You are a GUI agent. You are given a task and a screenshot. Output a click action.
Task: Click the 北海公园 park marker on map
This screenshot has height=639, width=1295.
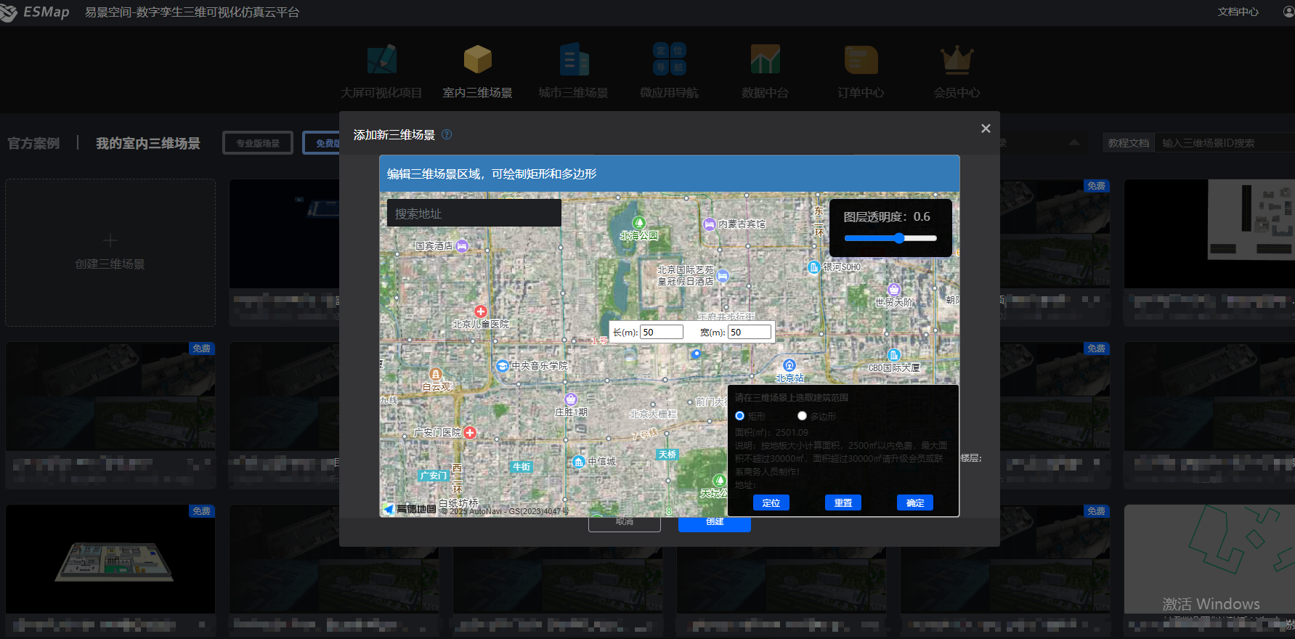(x=638, y=223)
